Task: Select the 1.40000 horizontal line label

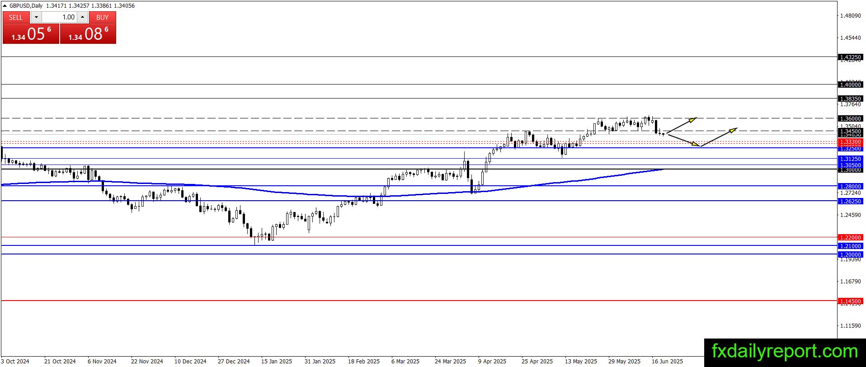Action: coord(850,85)
